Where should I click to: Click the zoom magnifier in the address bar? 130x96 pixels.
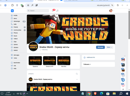(32, 5)
